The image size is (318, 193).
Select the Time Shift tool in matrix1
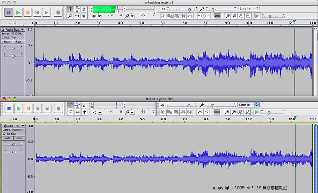pos(77,16)
